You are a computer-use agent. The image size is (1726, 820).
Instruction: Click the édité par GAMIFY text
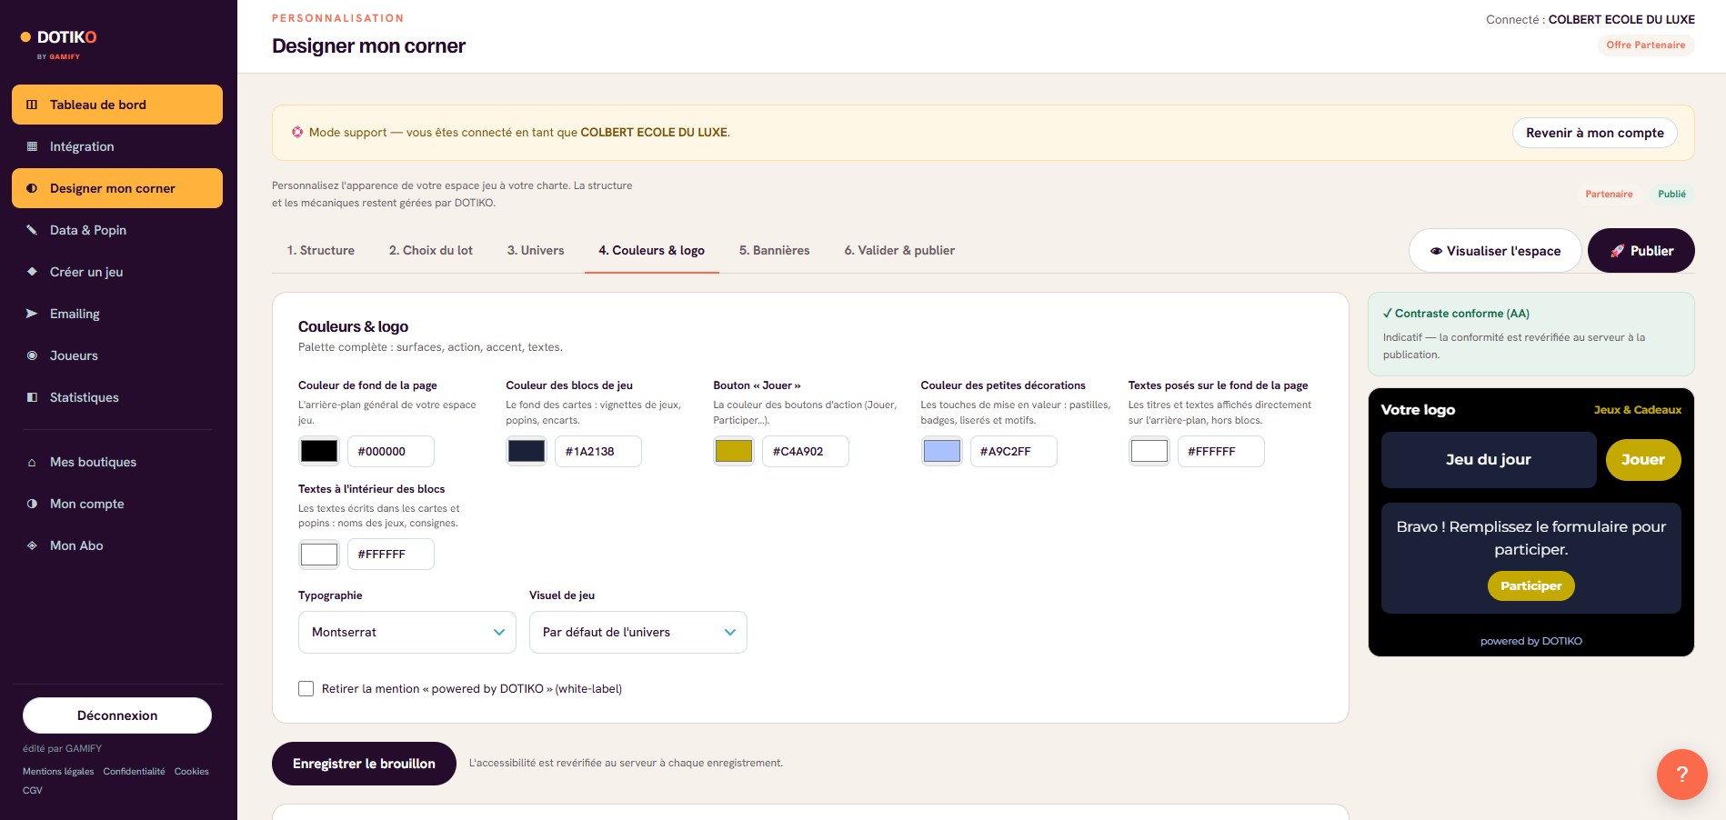coord(62,749)
